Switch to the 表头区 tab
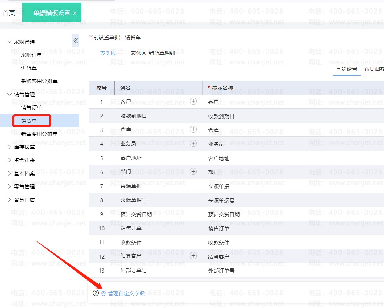384x308 pixels. pos(108,53)
